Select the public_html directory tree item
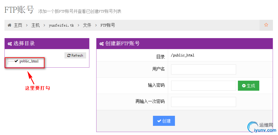This screenshot has width=278, height=135. click(x=29, y=61)
